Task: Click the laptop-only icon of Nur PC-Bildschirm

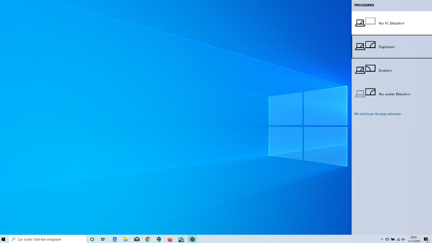Action: (365, 22)
